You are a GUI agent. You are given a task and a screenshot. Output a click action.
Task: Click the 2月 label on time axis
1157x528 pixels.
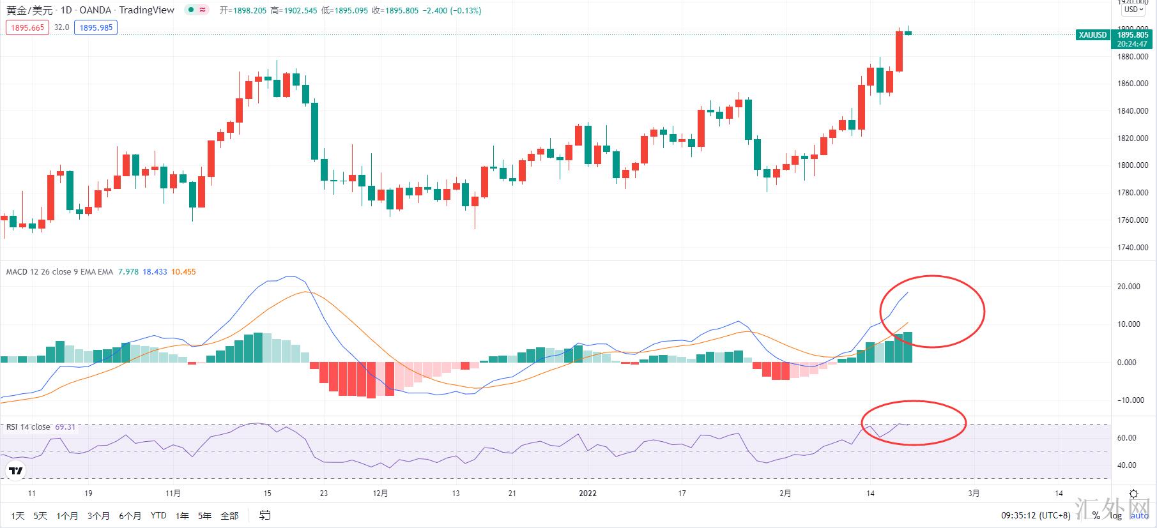[x=785, y=494]
